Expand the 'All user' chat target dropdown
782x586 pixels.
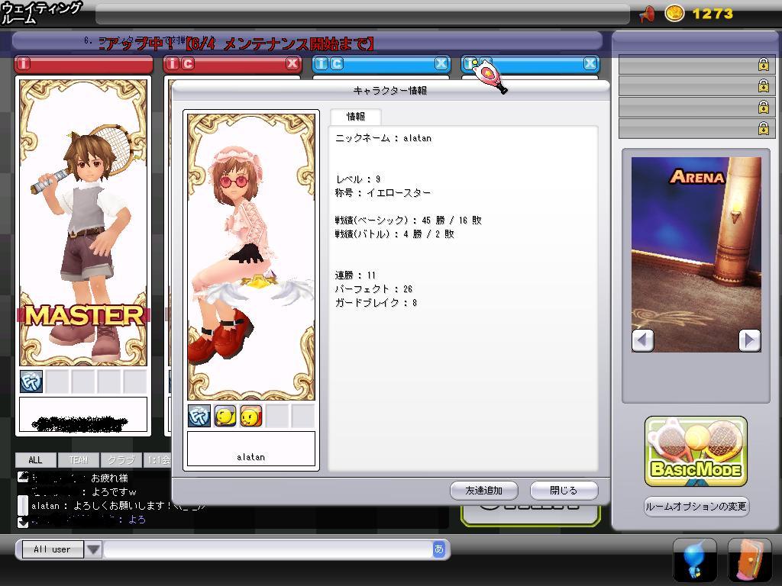coord(93,549)
